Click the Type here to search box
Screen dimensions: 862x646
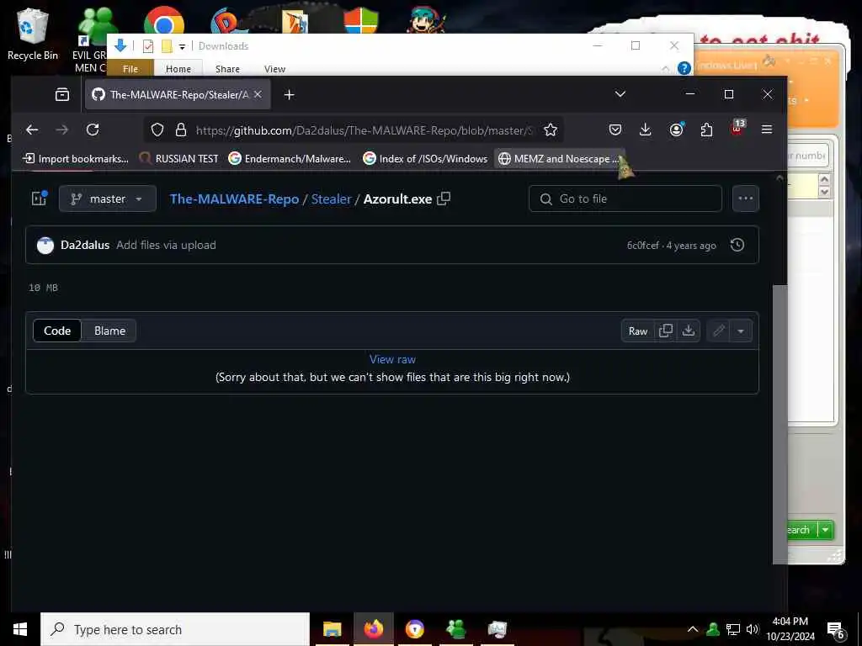[x=175, y=629]
